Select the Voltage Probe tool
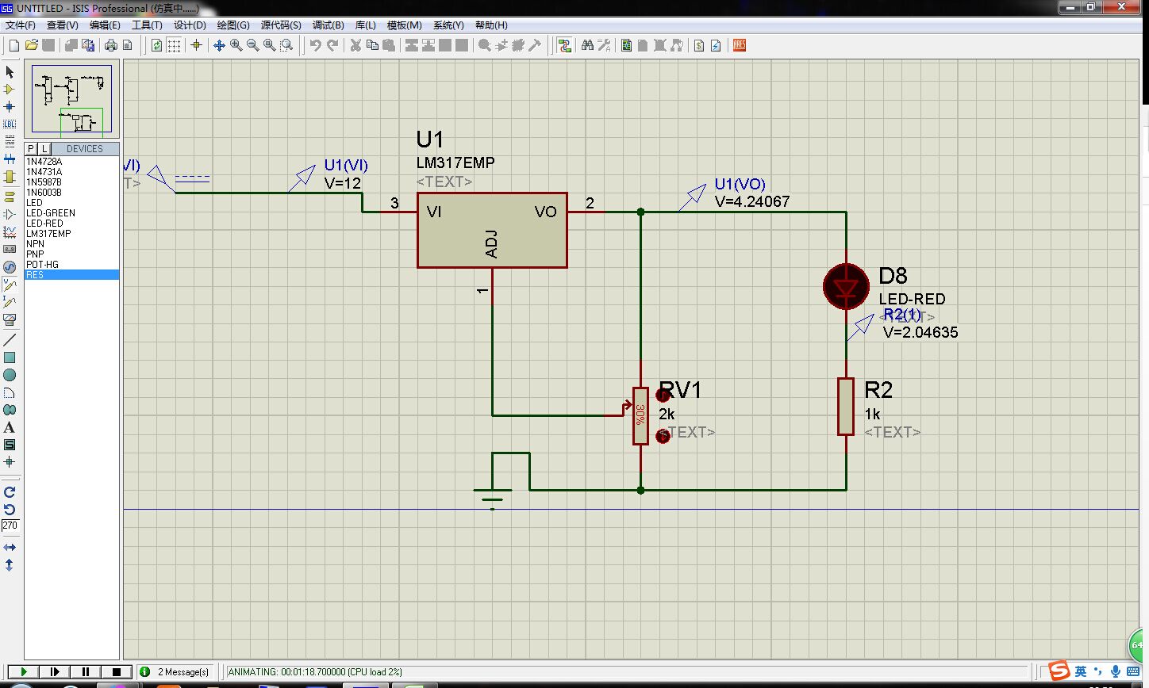The width and height of the screenshot is (1149, 688). (x=10, y=284)
